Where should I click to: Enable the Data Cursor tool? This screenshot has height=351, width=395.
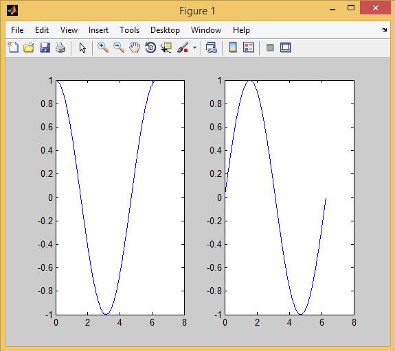tap(166, 47)
